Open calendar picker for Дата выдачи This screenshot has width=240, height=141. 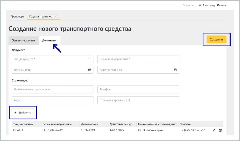pos(90,70)
